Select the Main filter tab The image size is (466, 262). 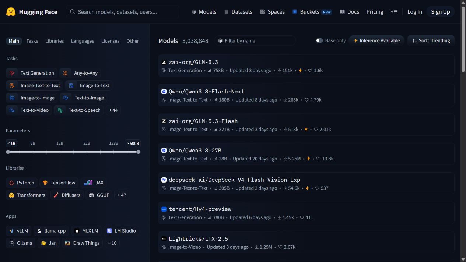[x=14, y=41]
